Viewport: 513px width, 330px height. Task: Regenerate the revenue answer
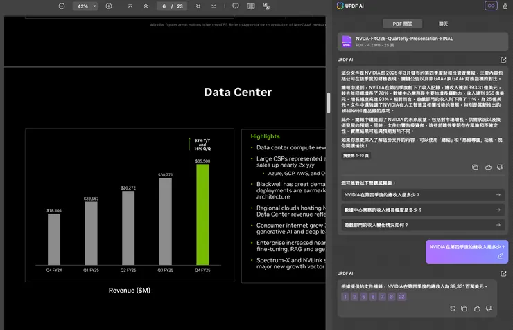pos(453,309)
